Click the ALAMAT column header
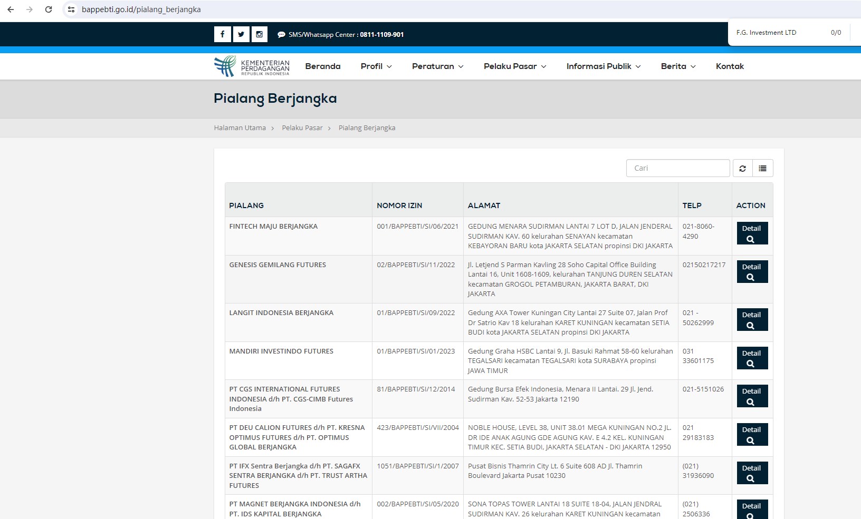 tap(484, 205)
